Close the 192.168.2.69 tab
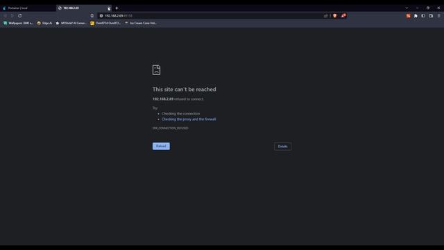444x250 pixels. [x=109, y=8]
